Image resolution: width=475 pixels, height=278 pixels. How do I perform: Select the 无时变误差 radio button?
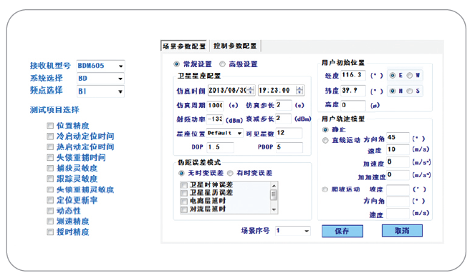pos(181,173)
